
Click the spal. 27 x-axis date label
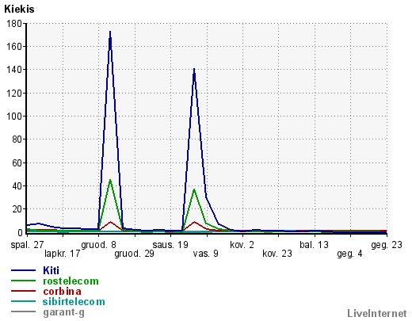click(27, 245)
